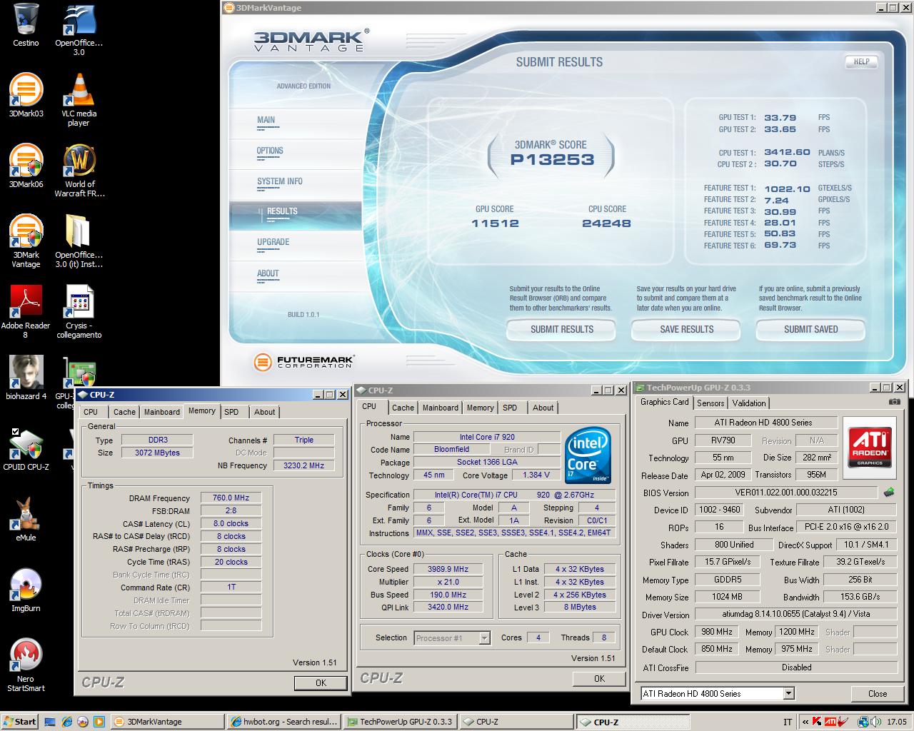
Task: Click CPU score 24248 value
Action: pyautogui.click(x=606, y=223)
